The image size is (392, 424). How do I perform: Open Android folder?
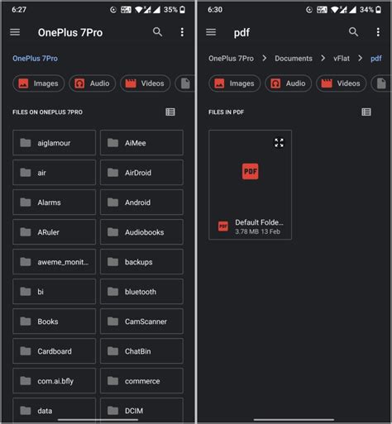point(141,202)
